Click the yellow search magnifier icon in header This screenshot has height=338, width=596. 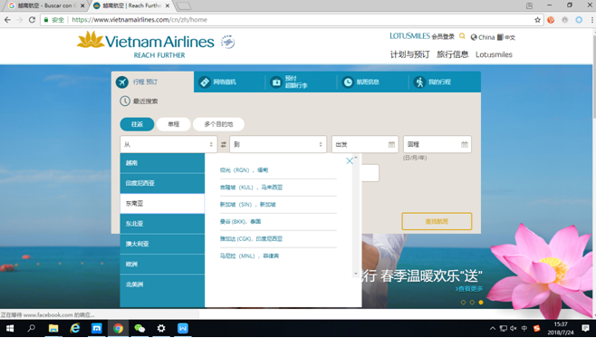pos(462,36)
